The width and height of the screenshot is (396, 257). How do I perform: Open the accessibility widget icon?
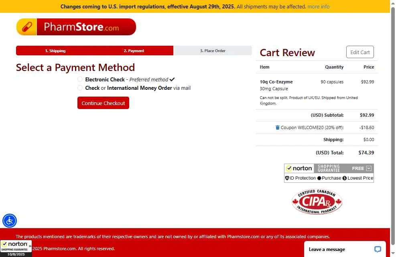(x=10, y=221)
